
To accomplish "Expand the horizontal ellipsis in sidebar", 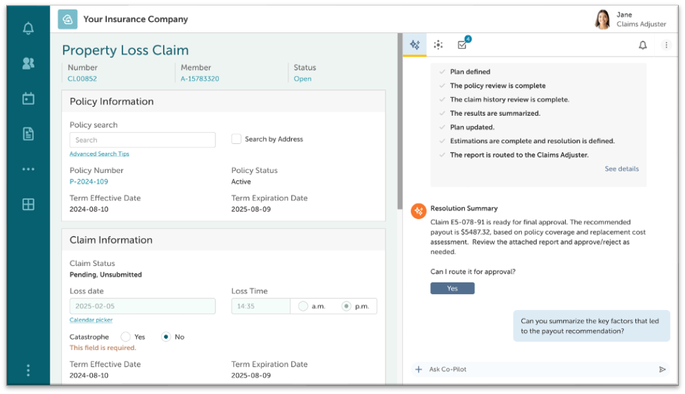I will [x=28, y=169].
